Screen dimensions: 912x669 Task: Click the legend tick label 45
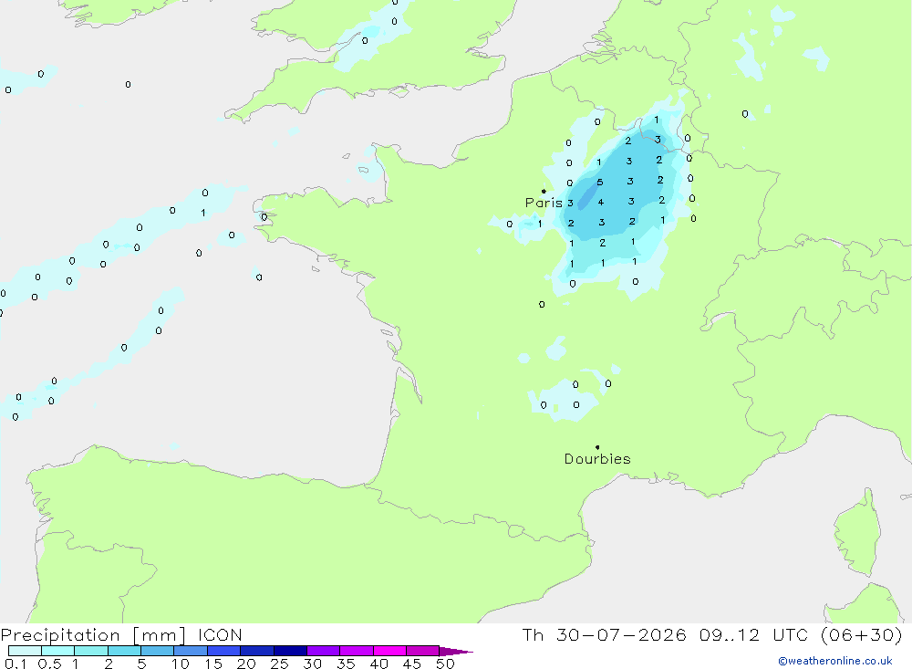click(412, 664)
